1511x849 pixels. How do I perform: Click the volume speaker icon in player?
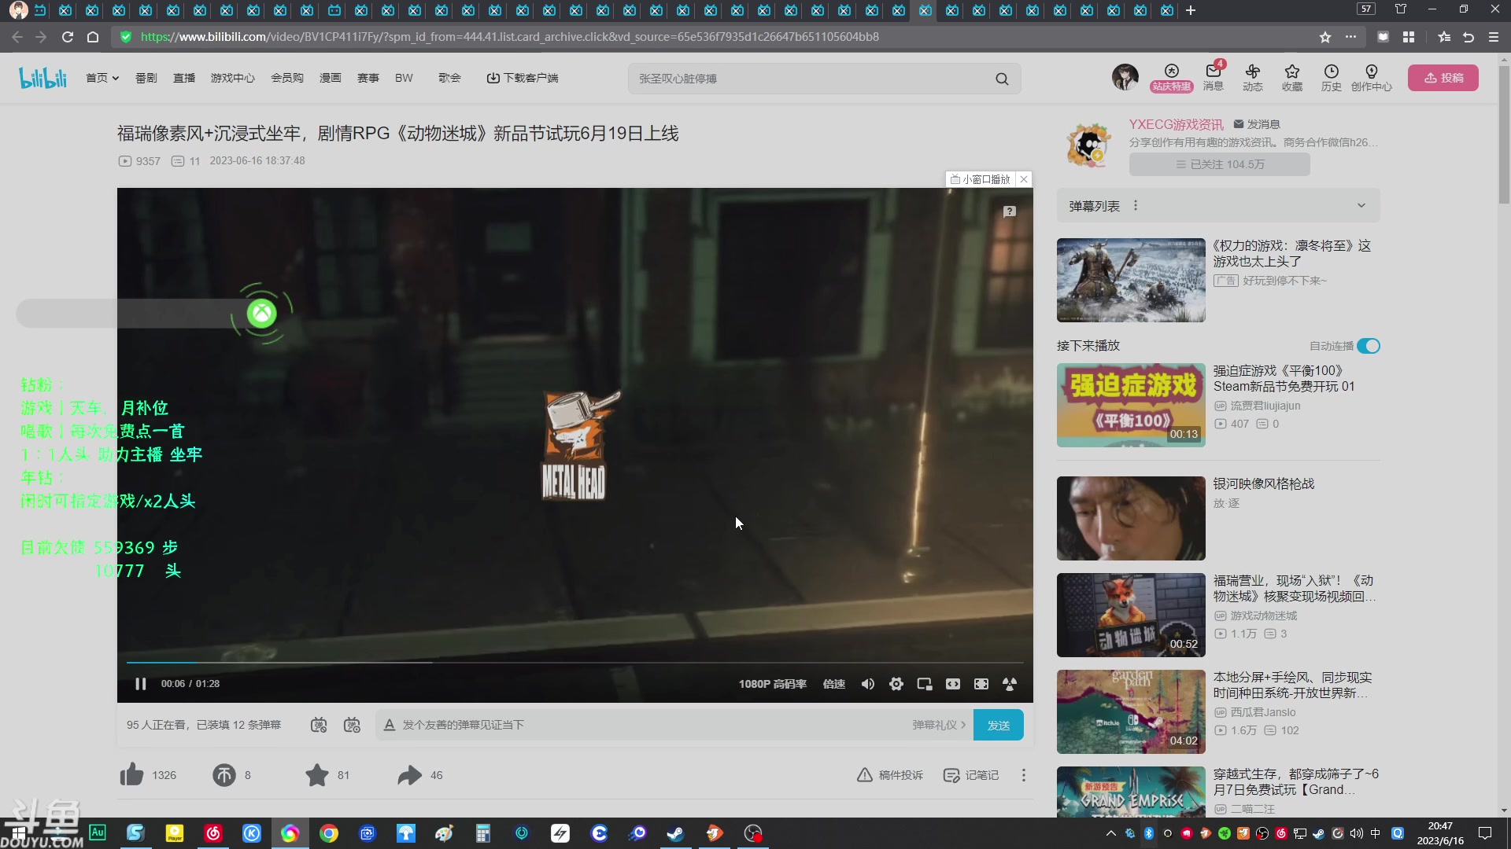coord(867,684)
